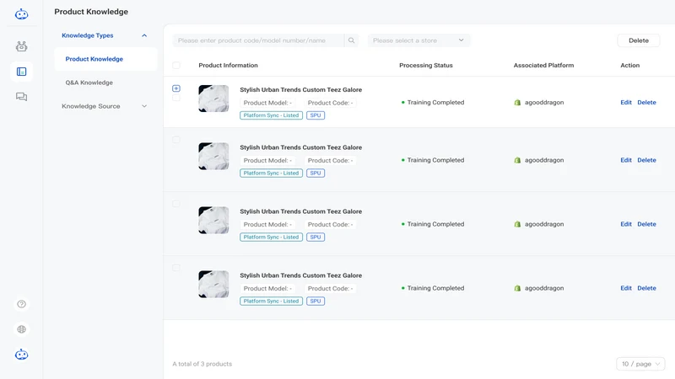Open the 10 / page size dropdown
The image size is (675, 379).
(x=640, y=364)
